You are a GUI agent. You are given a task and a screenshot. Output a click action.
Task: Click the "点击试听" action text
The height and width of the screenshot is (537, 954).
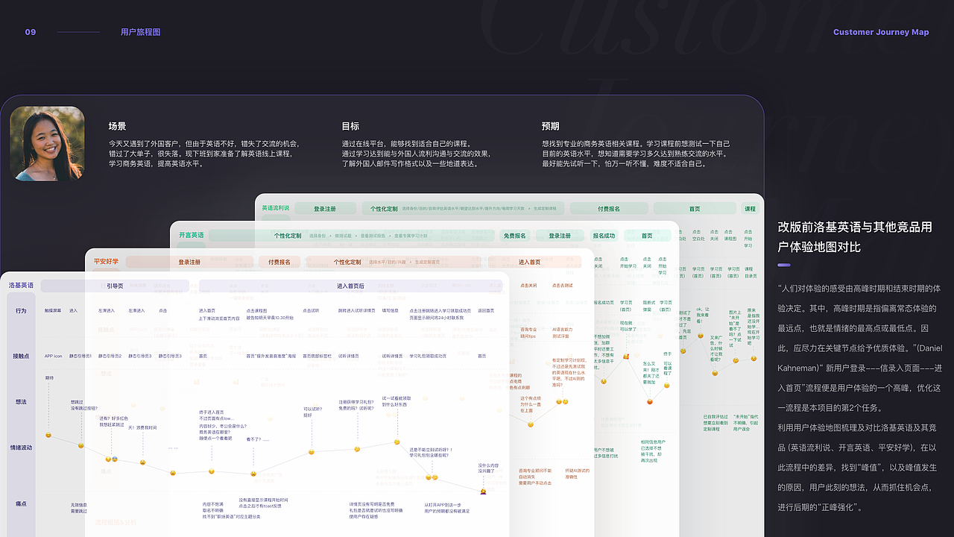(311, 310)
